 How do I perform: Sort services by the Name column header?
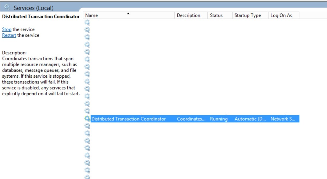(129, 15)
